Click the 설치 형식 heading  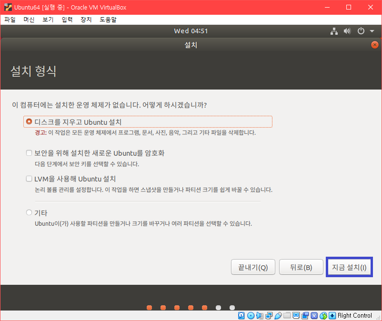(33, 71)
